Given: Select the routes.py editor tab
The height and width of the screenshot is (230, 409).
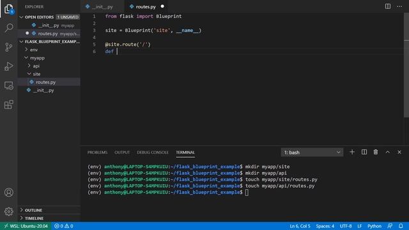Looking at the screenshot, I should tap(146, 7).
